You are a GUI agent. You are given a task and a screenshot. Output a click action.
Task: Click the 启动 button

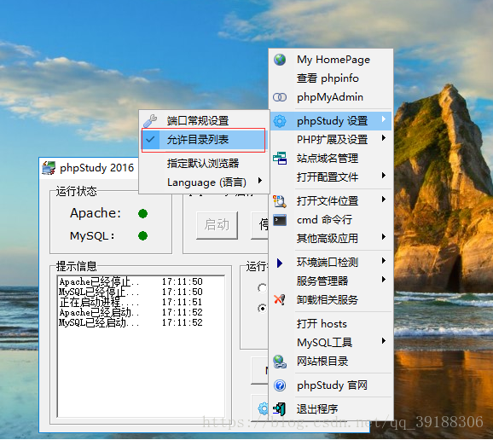[217, 225]
